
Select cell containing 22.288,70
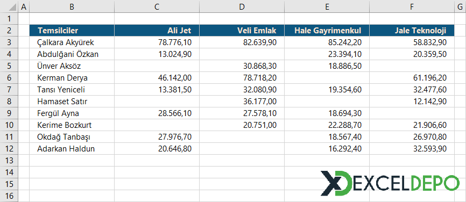point(327,125)
